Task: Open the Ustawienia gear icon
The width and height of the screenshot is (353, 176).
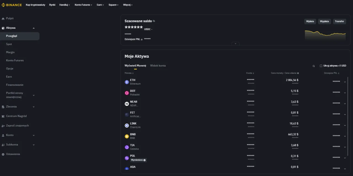Action: point(3,154)
